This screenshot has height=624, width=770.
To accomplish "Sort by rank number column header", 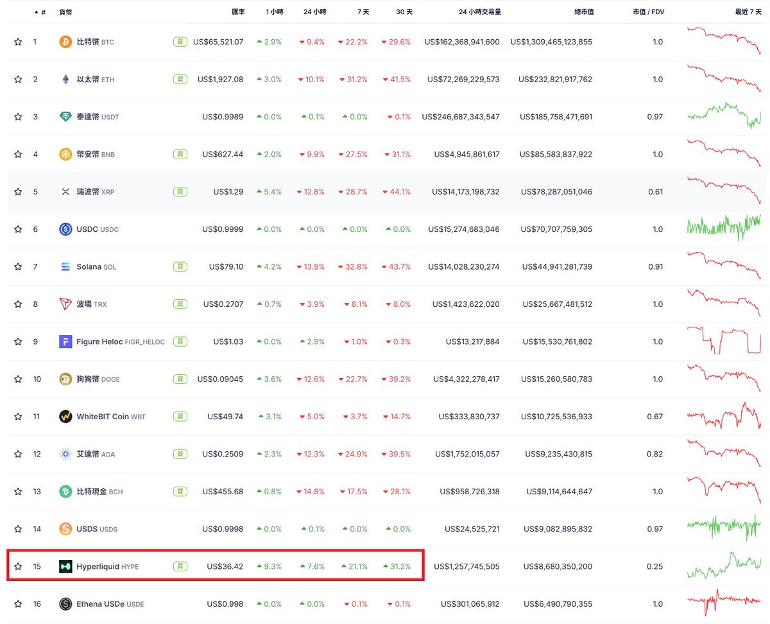I will coord(40,12).
